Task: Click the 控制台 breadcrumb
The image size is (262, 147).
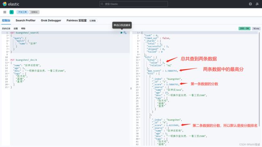Action: tap(34, 12)
